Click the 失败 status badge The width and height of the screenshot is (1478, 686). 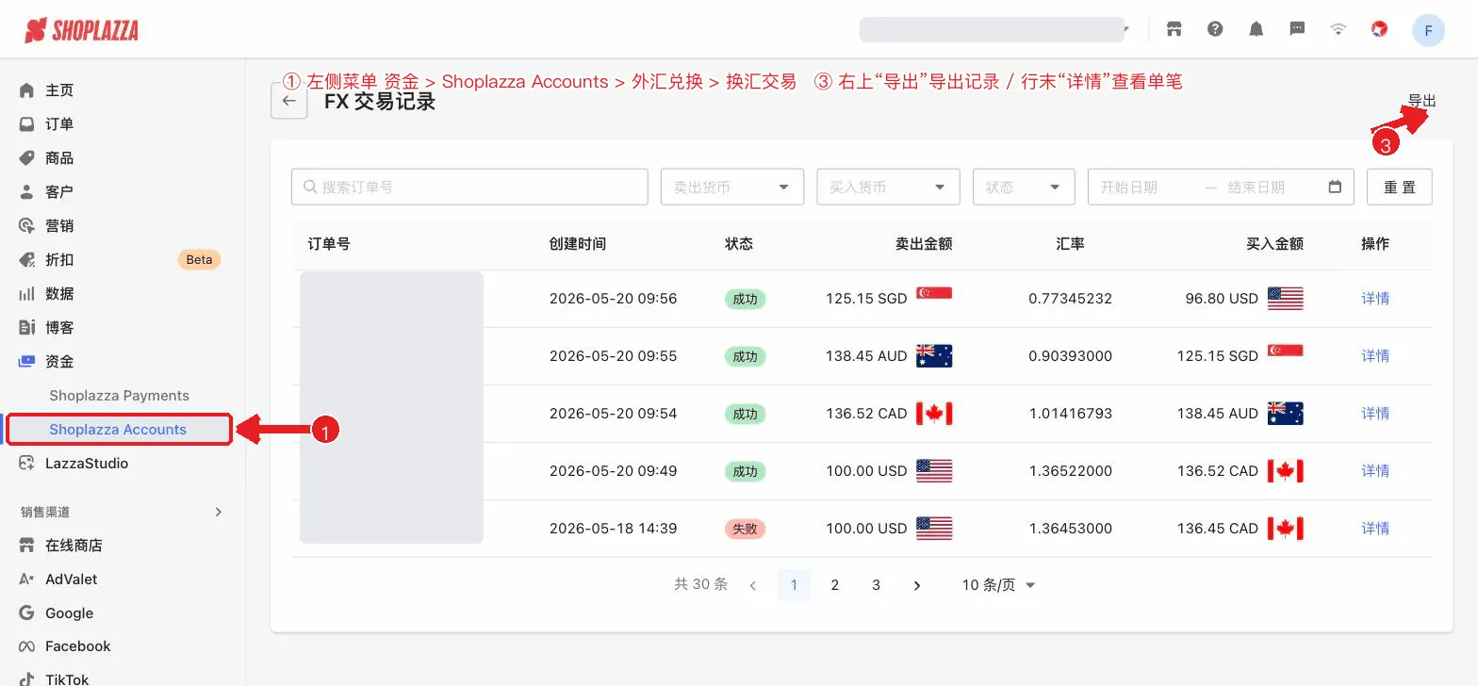[x=745, y=529]
